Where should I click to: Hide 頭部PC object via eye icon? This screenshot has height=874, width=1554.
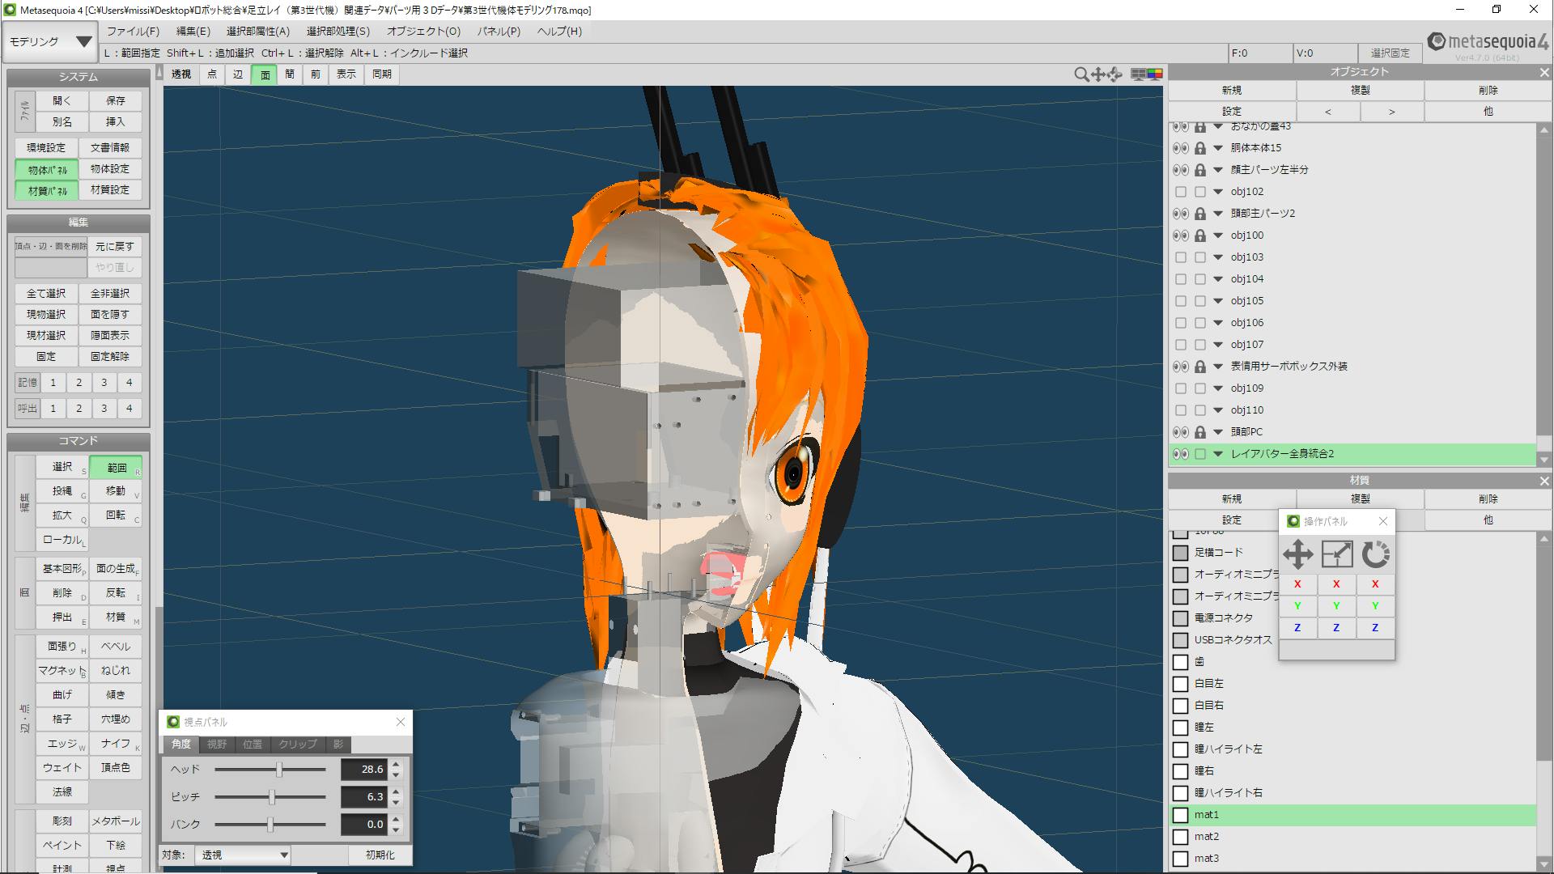click(x=1180, y=432)
